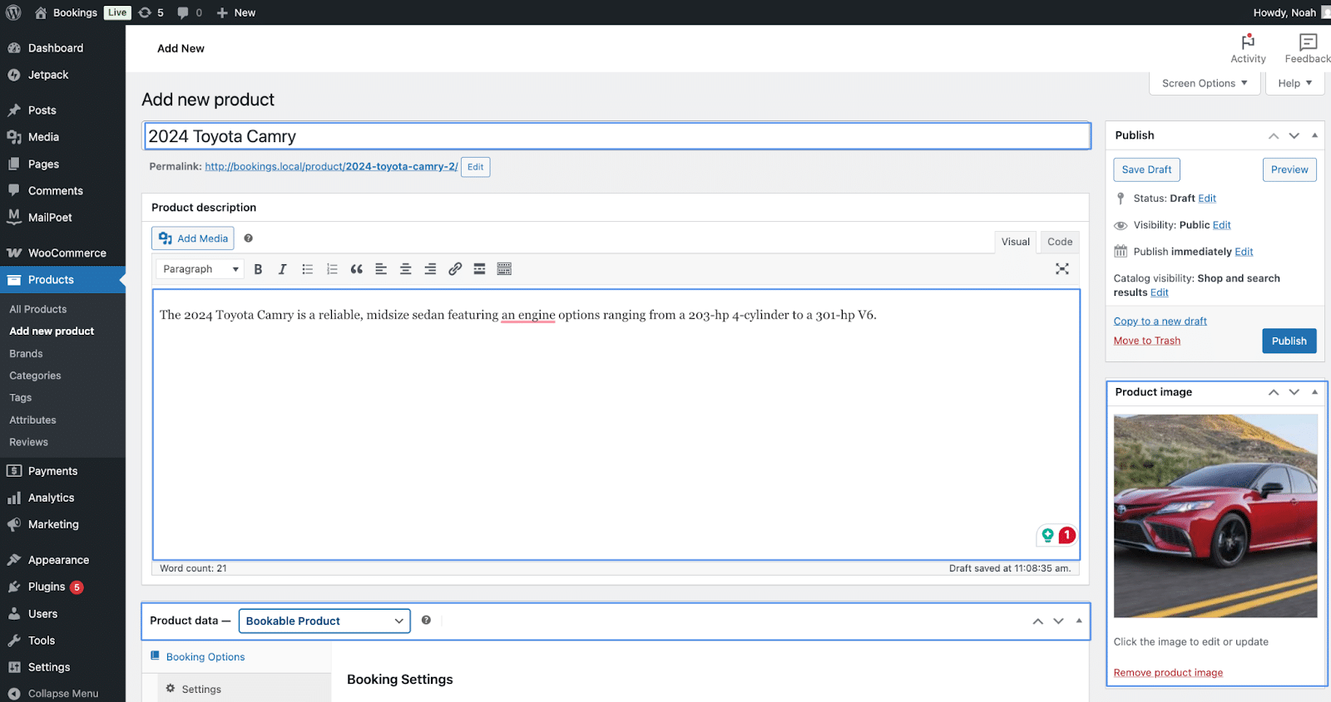Open comments indicator in admin bar
Screen dimensions: 1331x702
(x=190, y=12)
